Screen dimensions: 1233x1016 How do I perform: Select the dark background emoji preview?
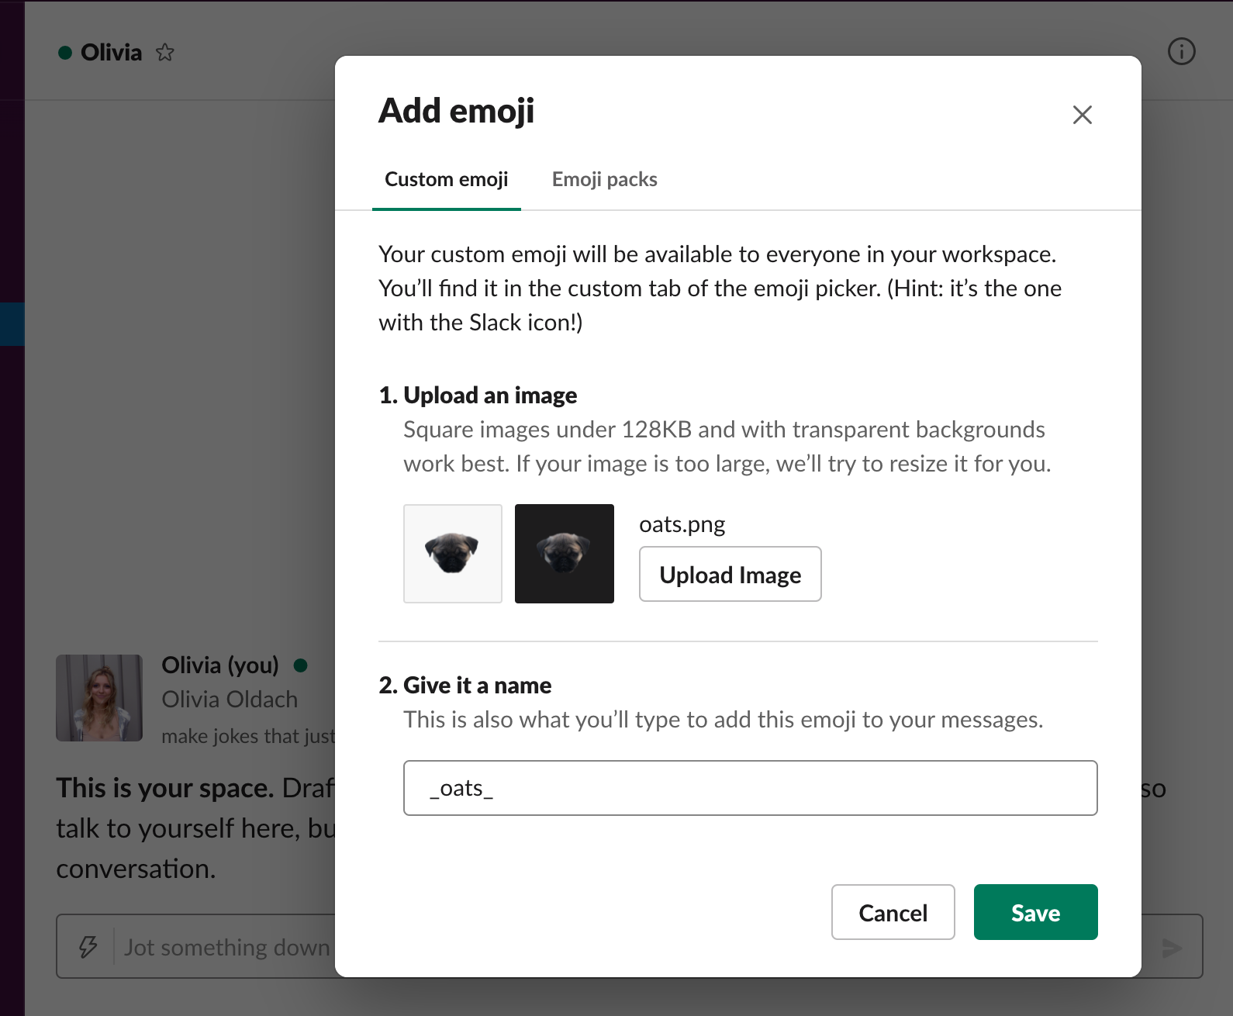click(565, 554)
